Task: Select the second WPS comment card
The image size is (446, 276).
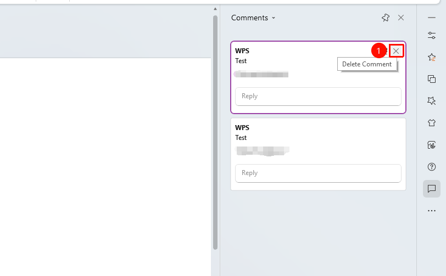Action: (x=318, y=154)
